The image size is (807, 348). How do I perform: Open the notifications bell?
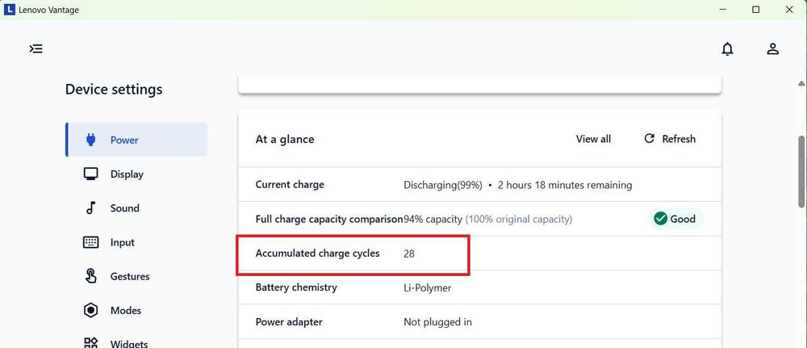(727, 49)
